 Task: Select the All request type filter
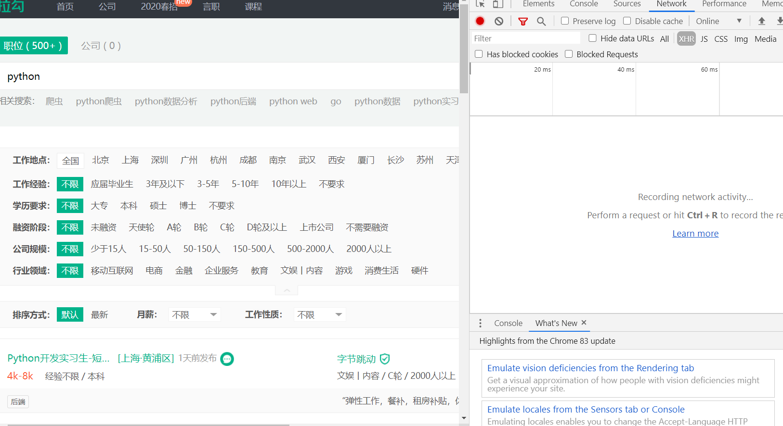[x=665, y=39]
